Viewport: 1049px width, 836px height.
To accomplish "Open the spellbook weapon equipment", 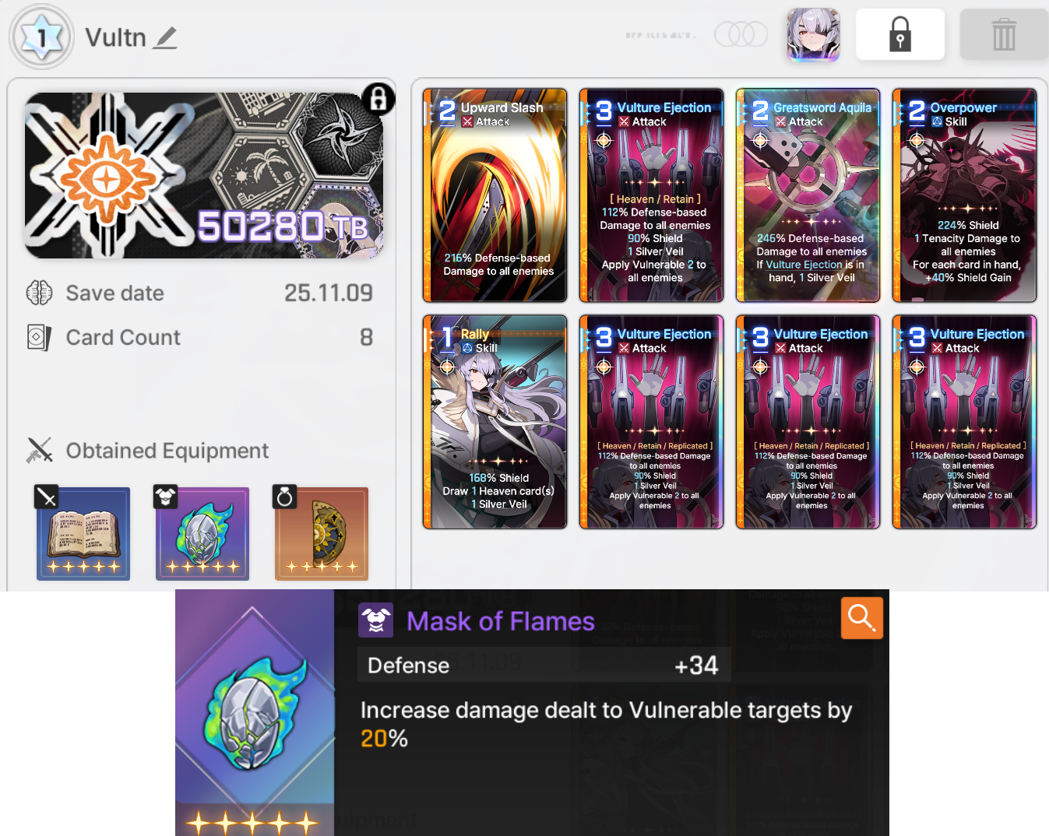I will (x=83, y=534).
